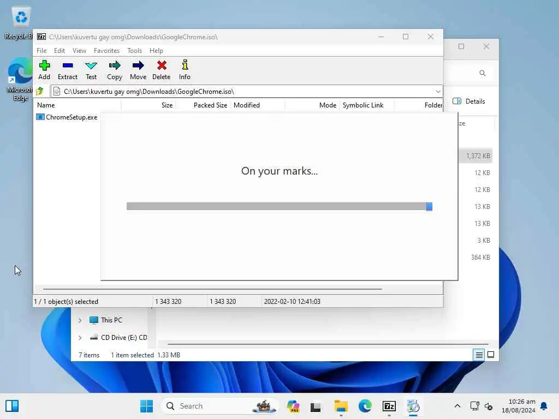Select the Copy toolbar icon
This screenshot has width=559, height=419.
115,69
